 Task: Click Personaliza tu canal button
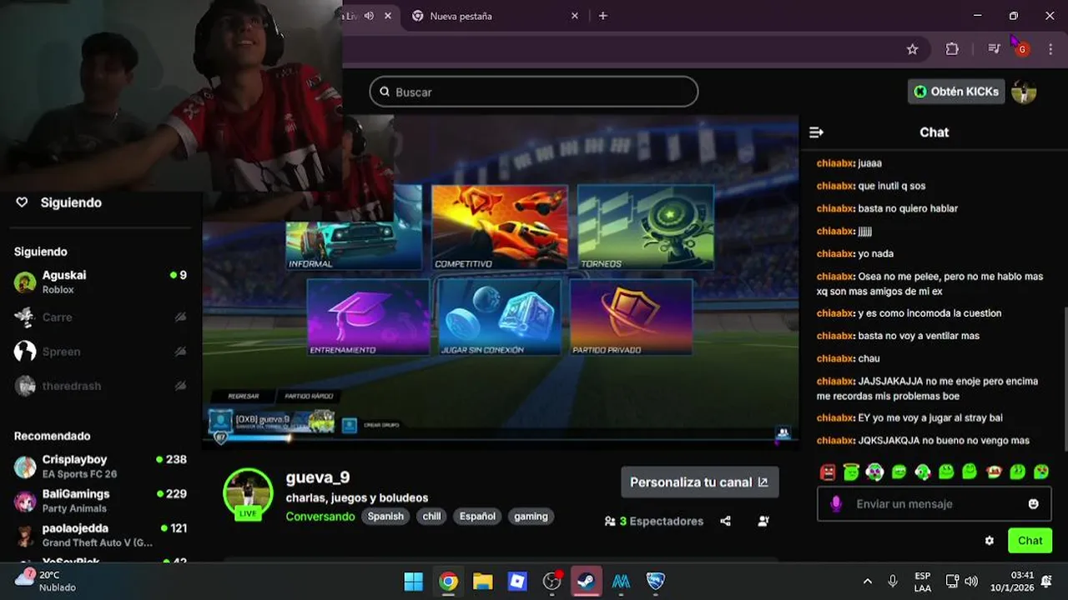point(699,482)
